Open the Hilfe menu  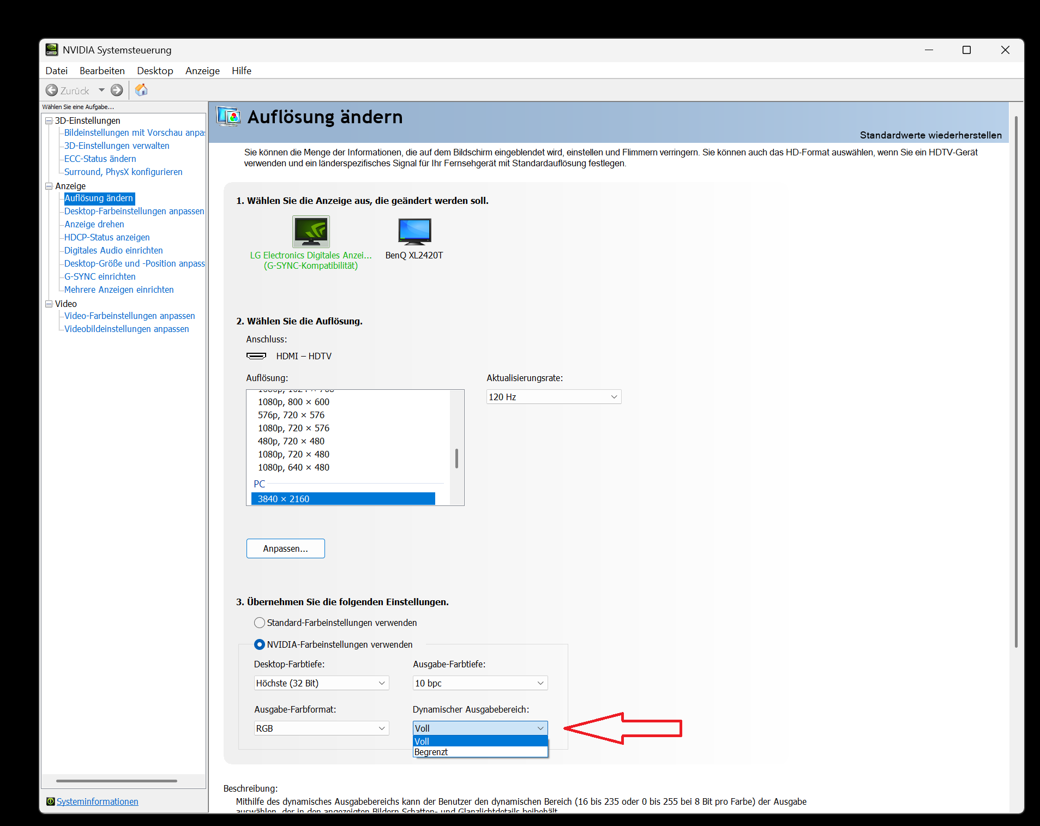(242, 71)
